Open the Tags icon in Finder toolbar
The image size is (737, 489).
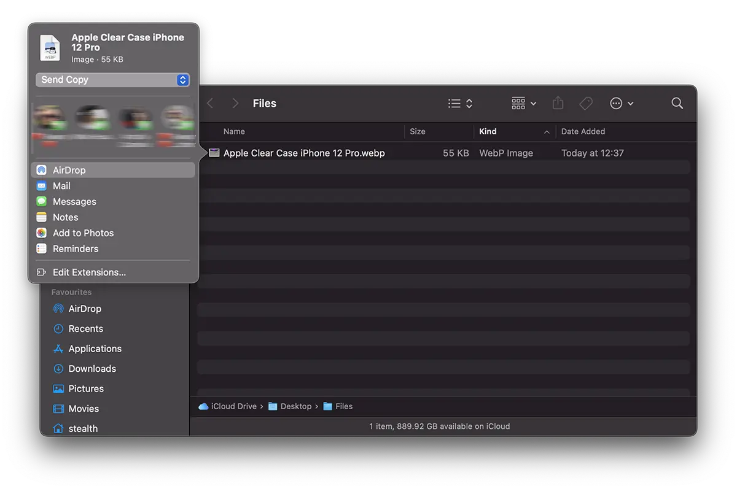586,103
